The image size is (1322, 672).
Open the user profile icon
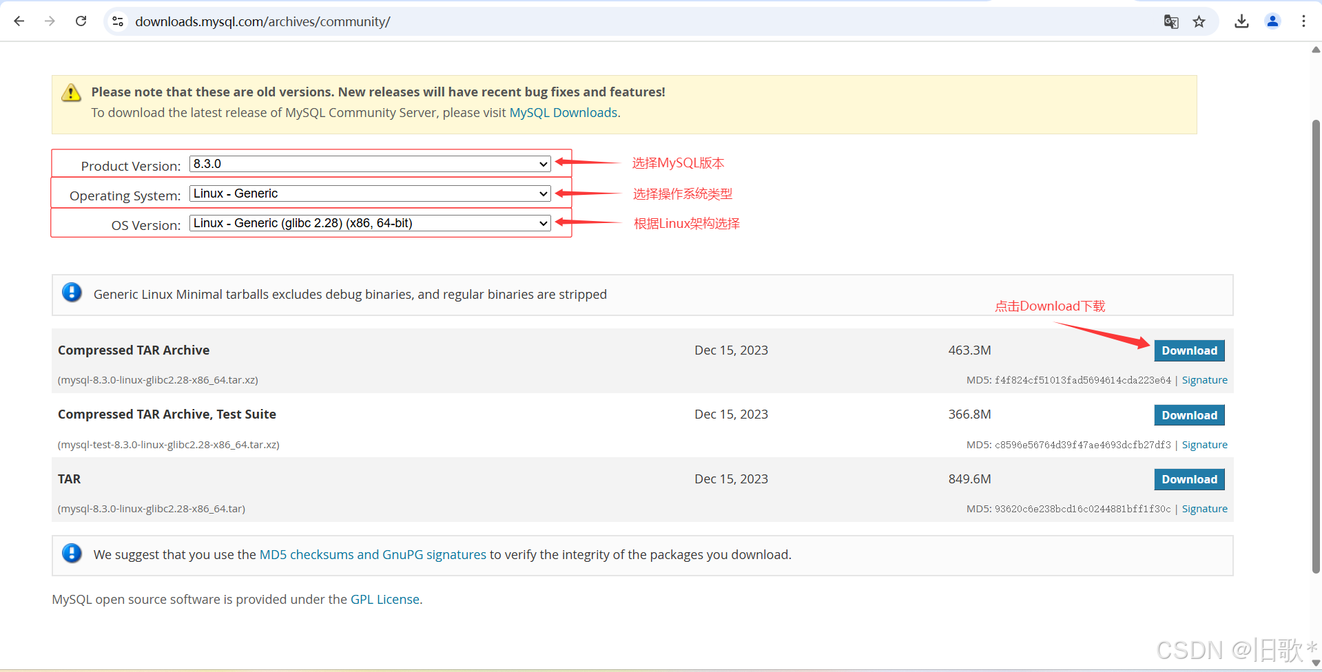(x=1272, y=21)
